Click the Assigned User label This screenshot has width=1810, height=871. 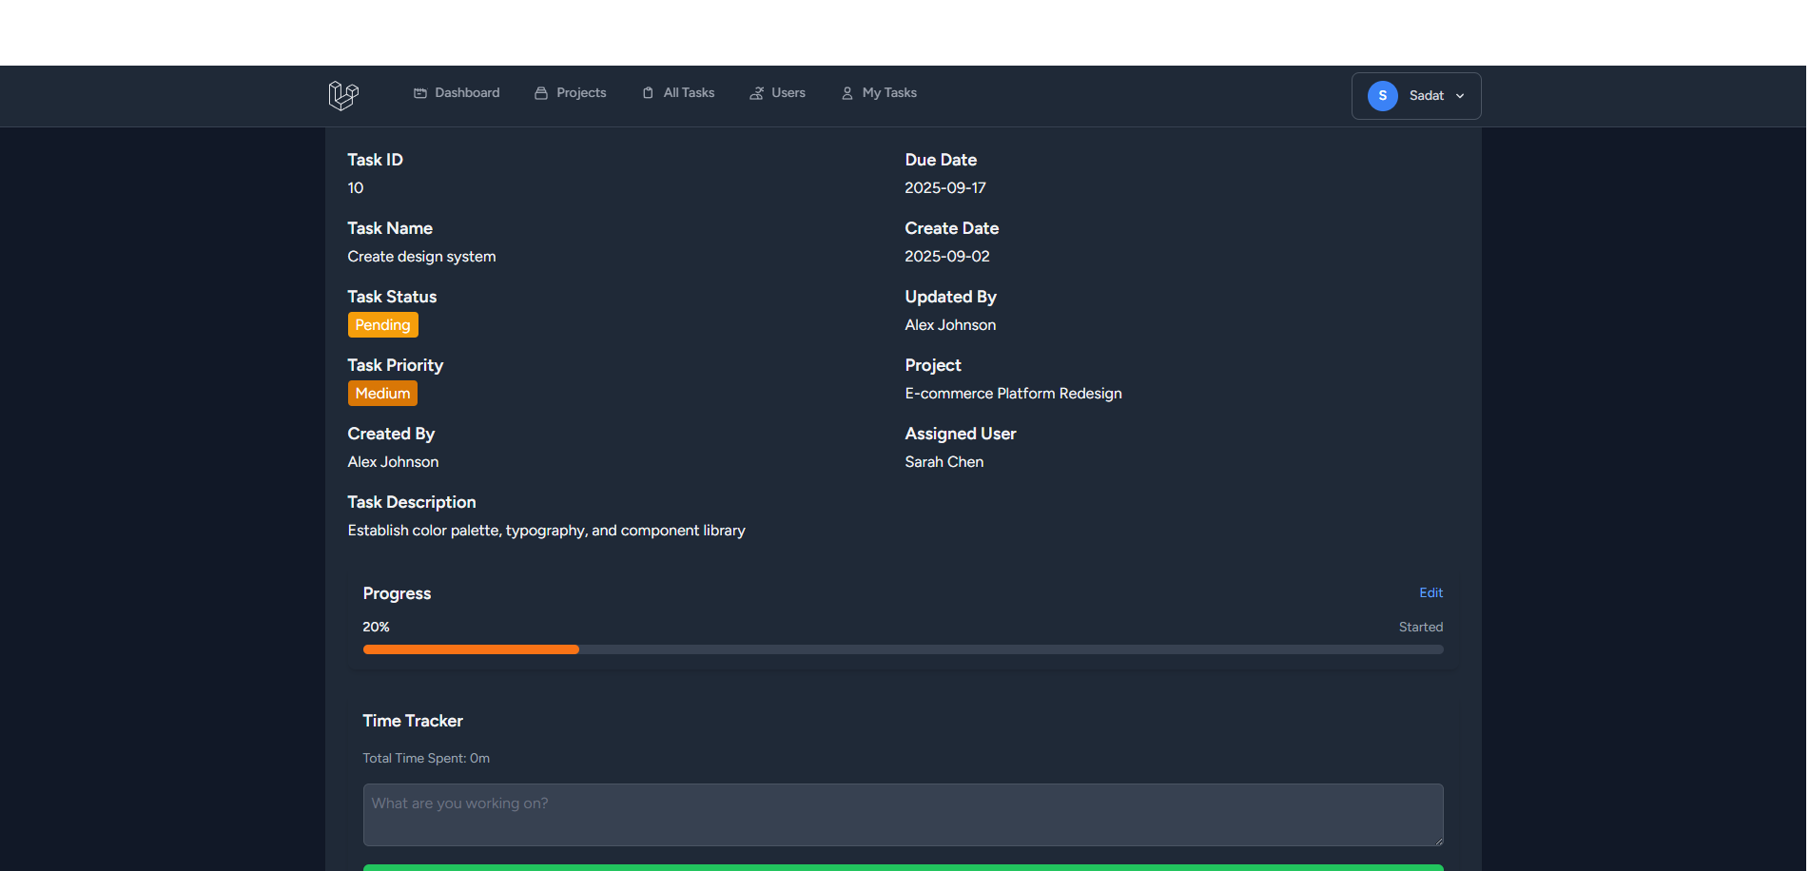point(961,434)
